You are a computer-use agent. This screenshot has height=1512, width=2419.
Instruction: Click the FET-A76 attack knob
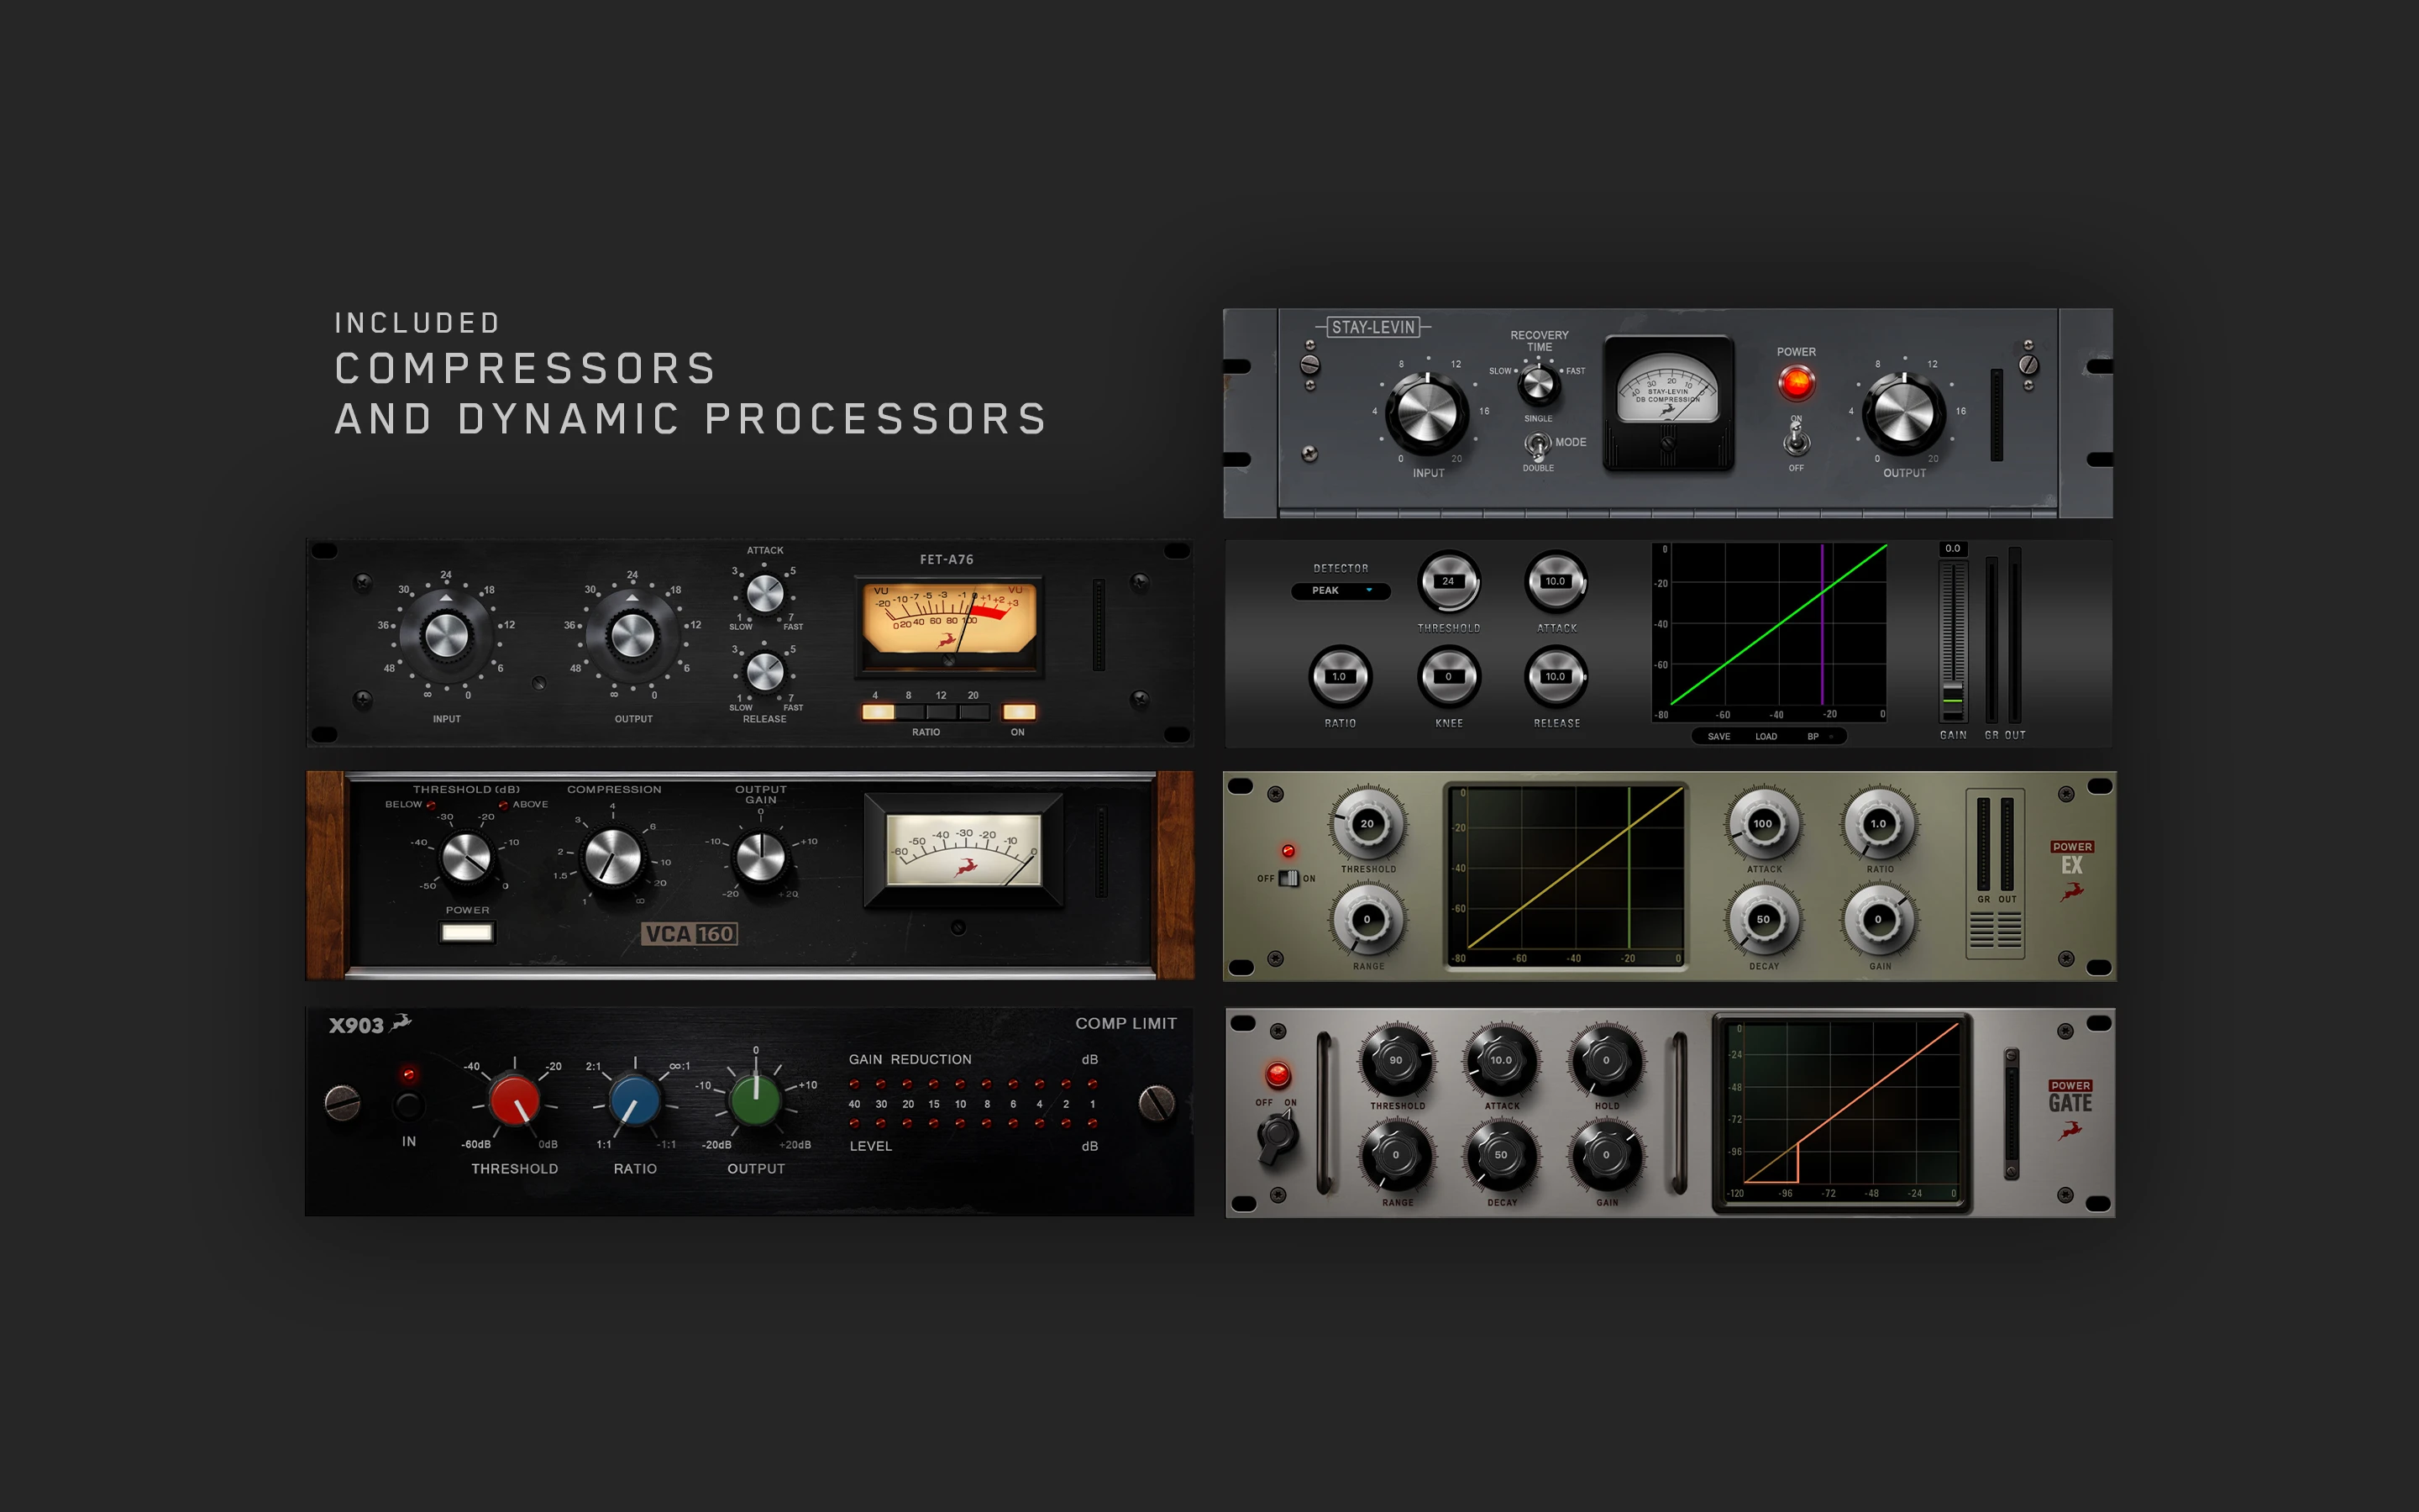click(764, 594)
